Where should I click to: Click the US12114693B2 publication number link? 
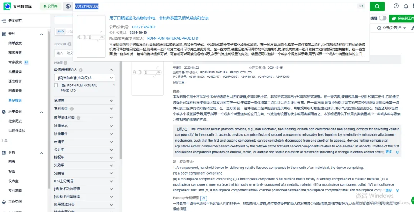point(143,27)
